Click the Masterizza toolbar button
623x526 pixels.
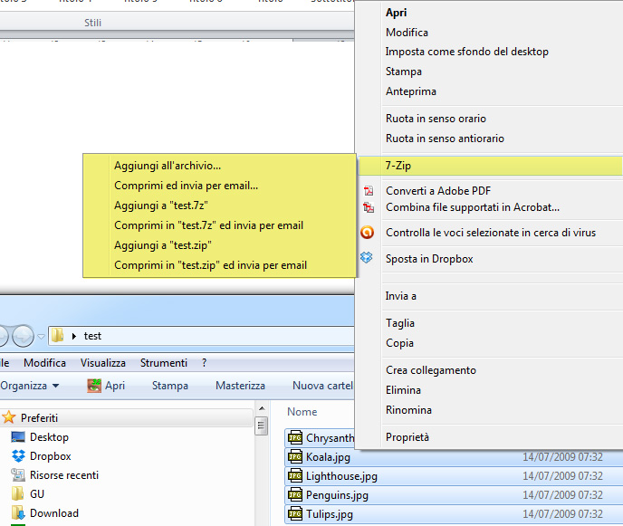pos(240,386)
